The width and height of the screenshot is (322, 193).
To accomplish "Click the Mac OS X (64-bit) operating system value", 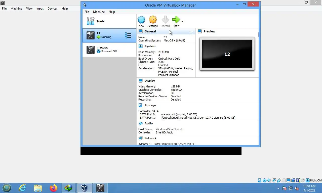I will [x=174, y=40].
